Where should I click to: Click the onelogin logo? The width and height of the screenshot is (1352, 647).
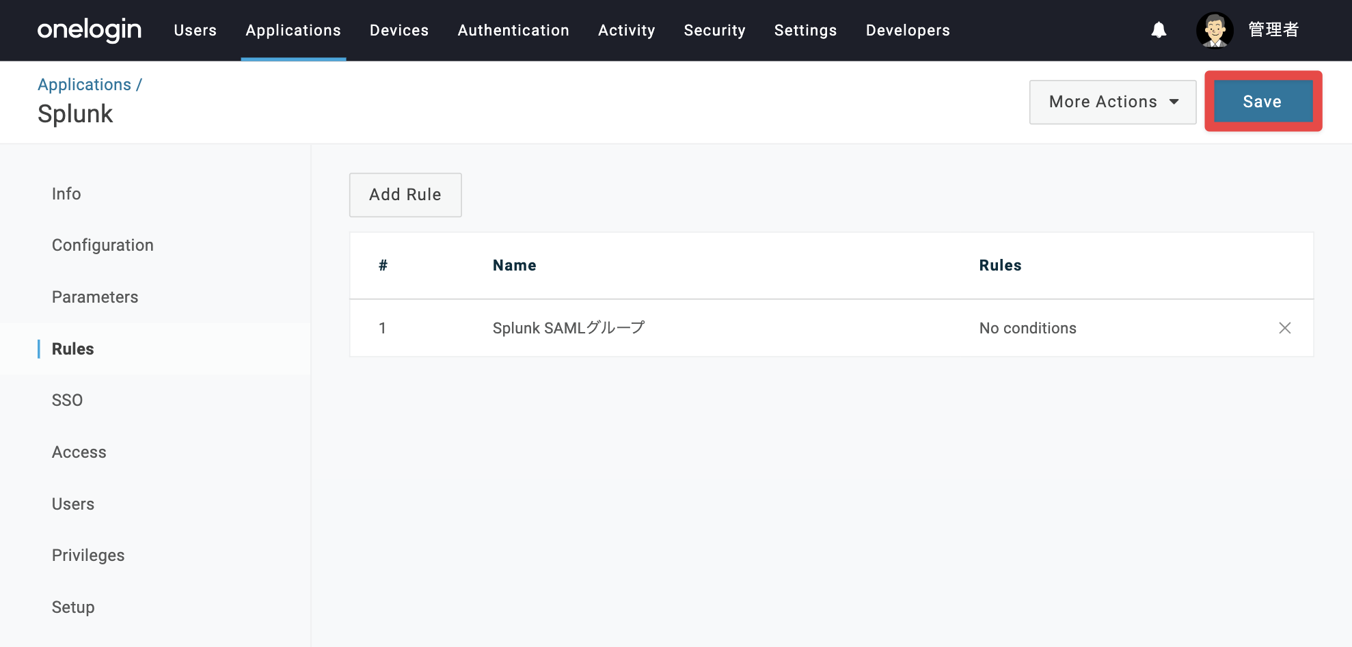(x=90, y=30)
